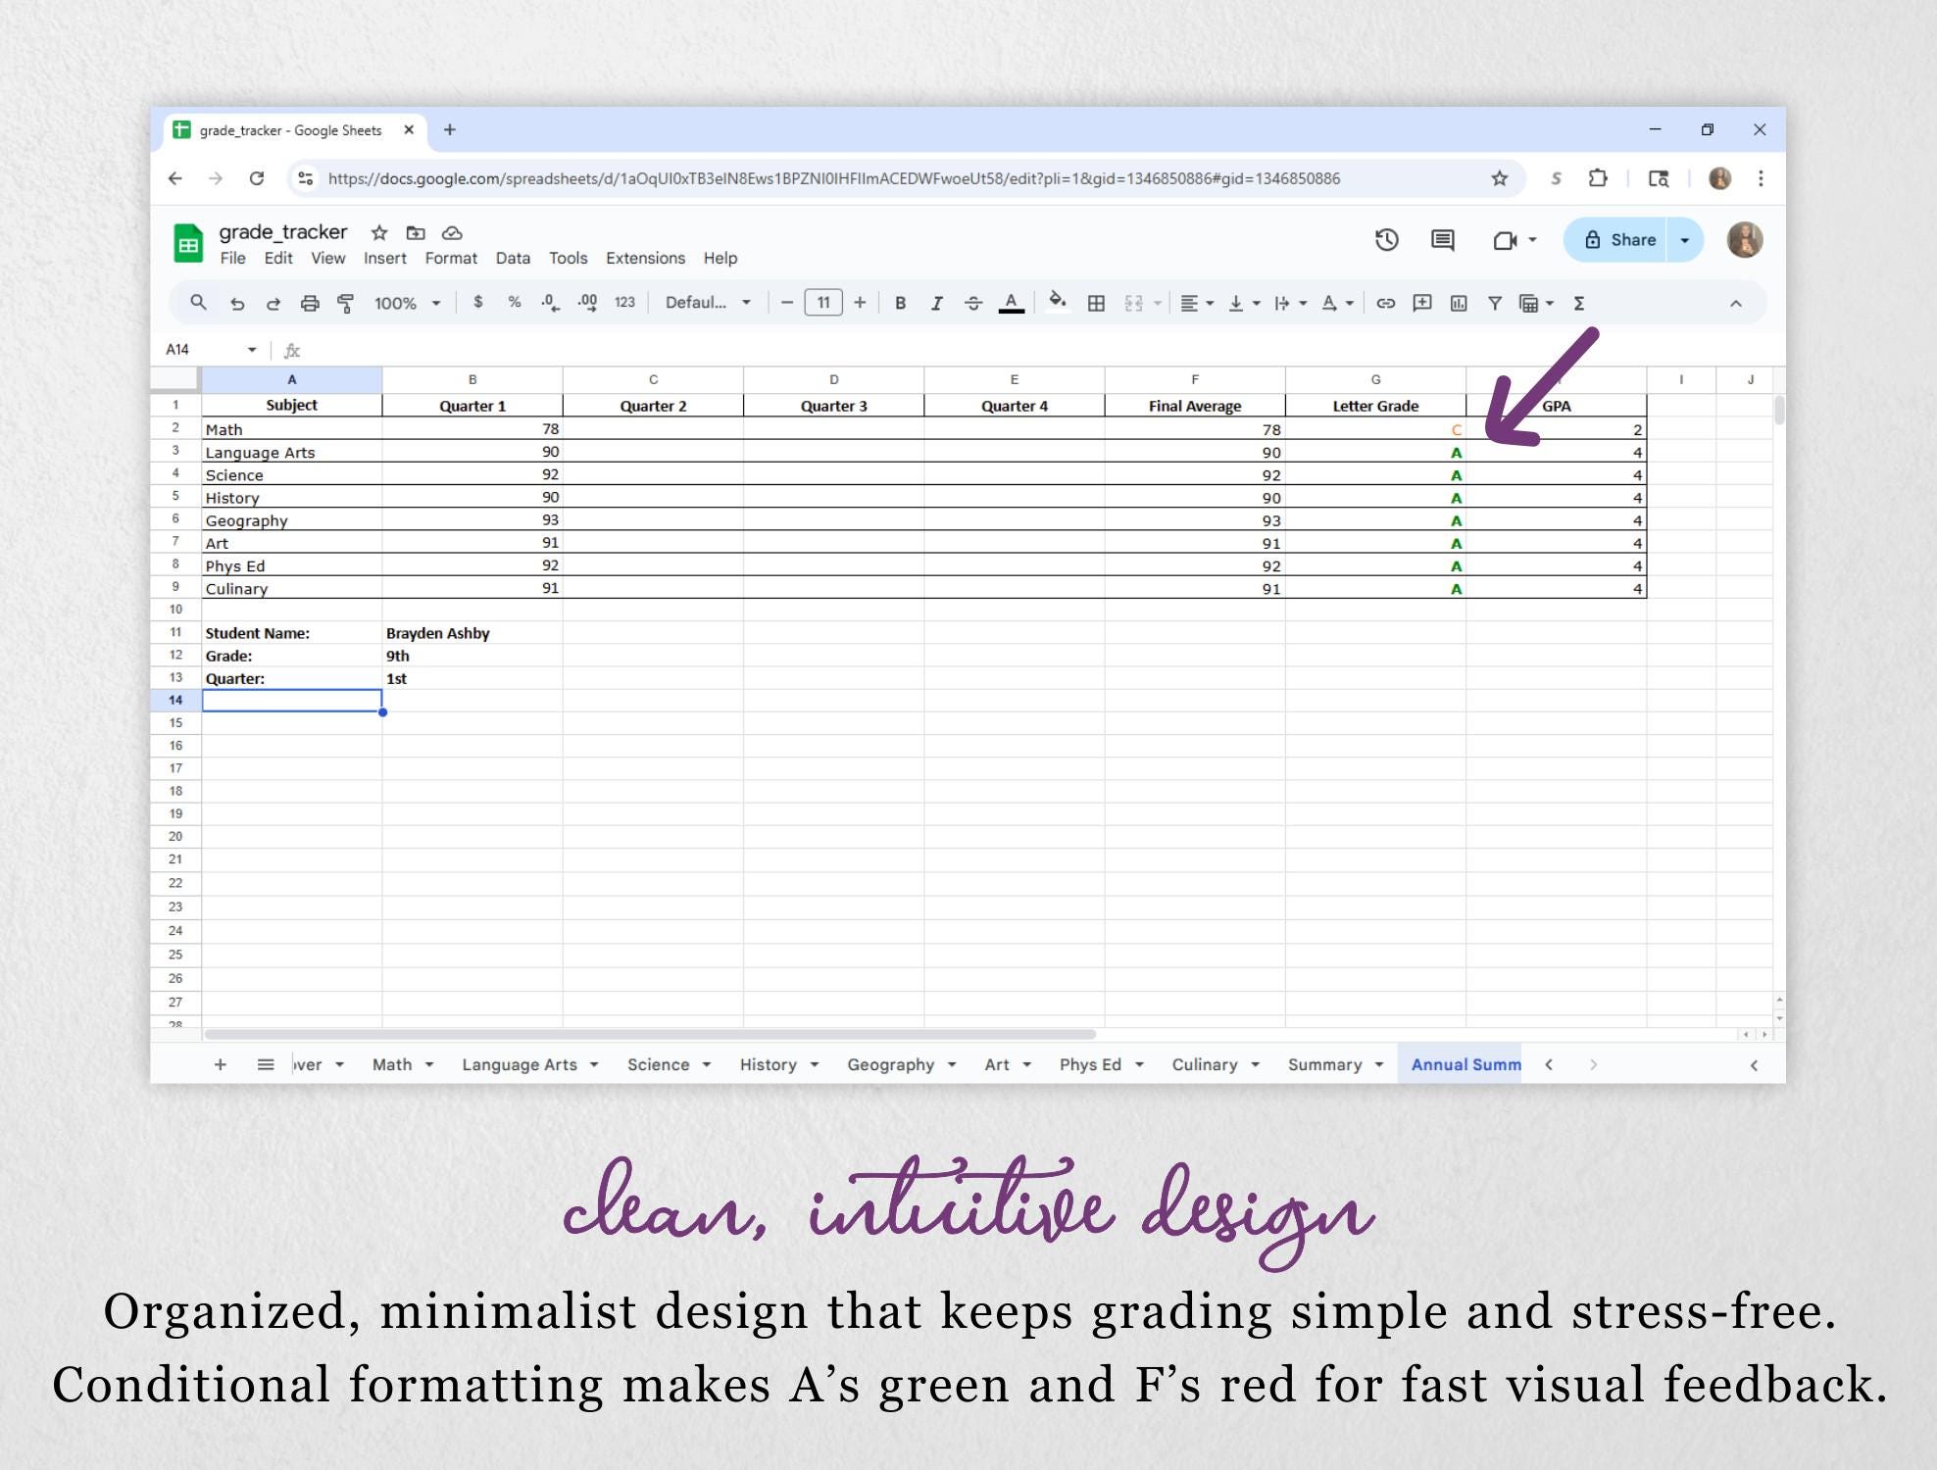
Task: Check cloud document status icon
Action: [452, 232]
